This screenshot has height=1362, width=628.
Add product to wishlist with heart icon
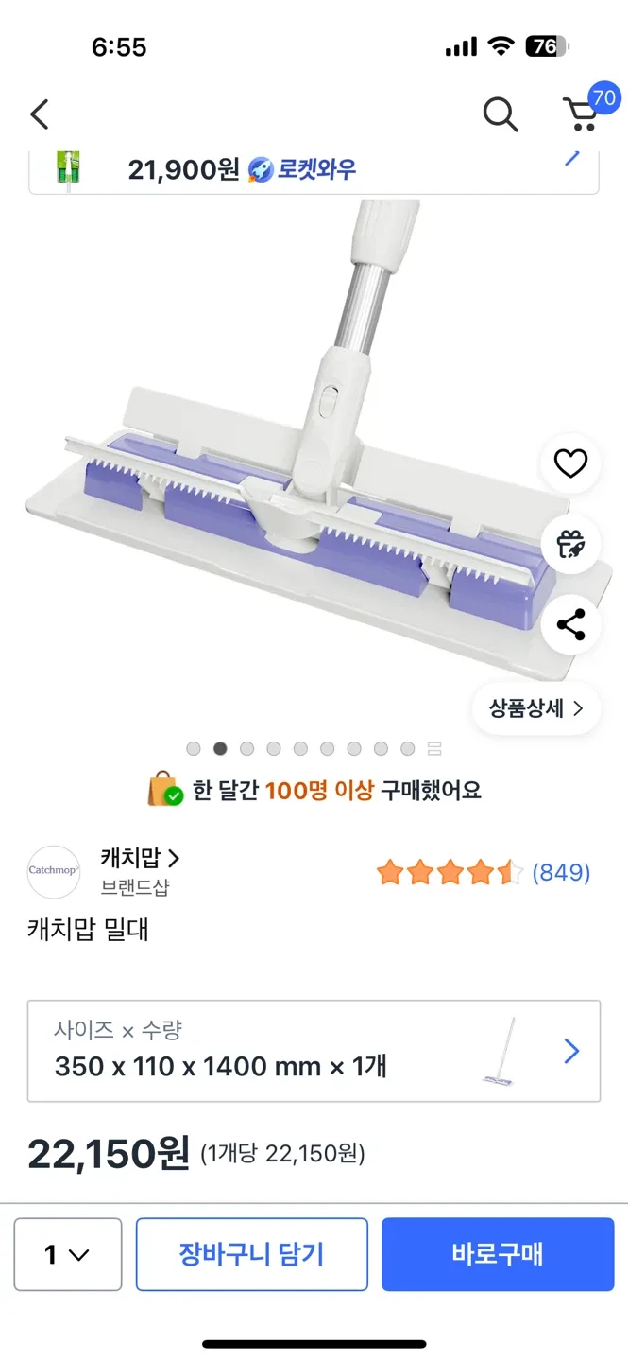click(x=570, y=463)
